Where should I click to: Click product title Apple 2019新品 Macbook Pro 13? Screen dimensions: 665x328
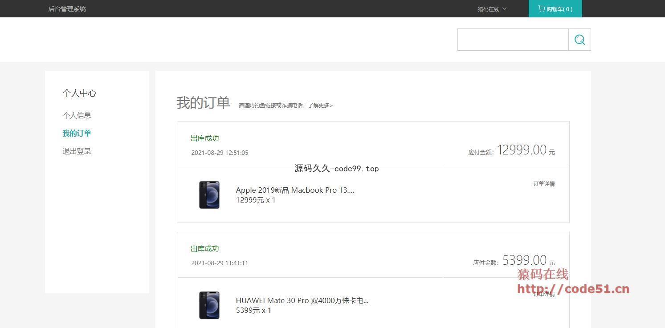pos(295,190)
